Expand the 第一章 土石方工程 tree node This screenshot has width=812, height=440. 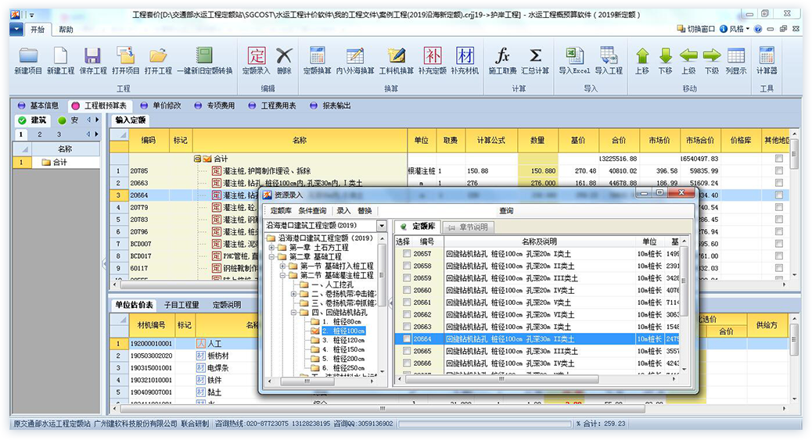pos(271,248)
